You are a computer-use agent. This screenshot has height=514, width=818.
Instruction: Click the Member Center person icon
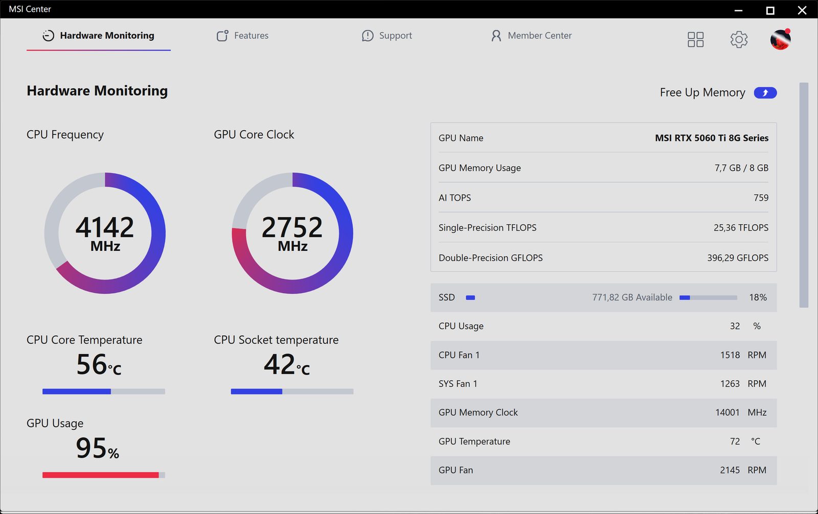tap(496, 36)
